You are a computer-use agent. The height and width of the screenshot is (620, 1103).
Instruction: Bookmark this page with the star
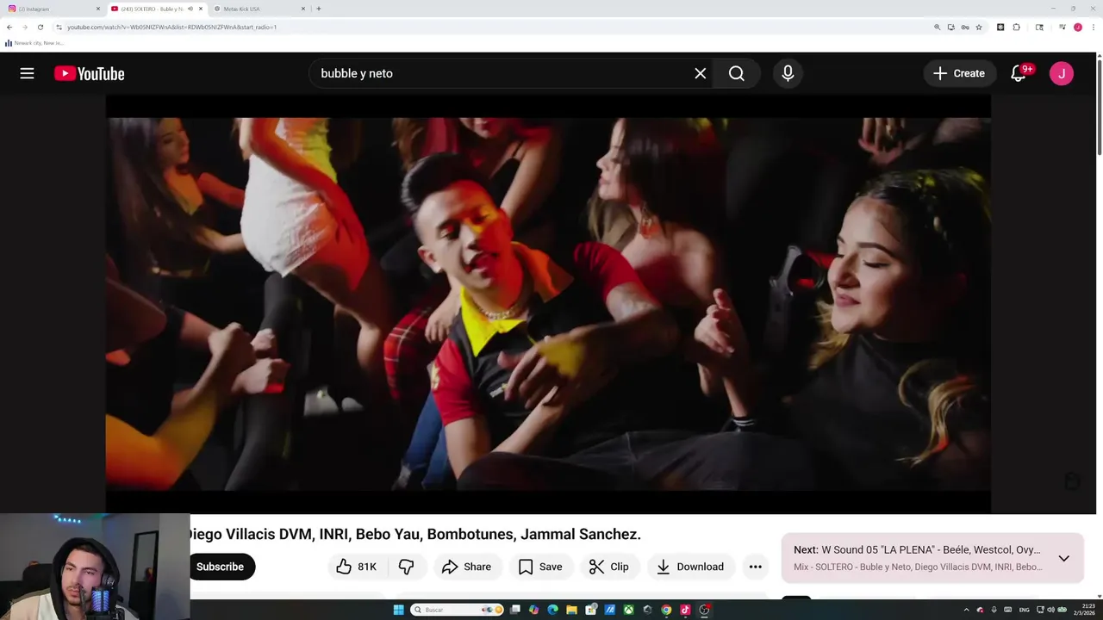[x=979, y=27]
